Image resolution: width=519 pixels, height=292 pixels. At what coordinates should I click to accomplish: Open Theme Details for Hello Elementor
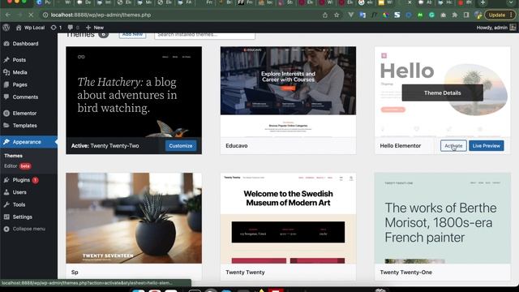tap(442, 92)
